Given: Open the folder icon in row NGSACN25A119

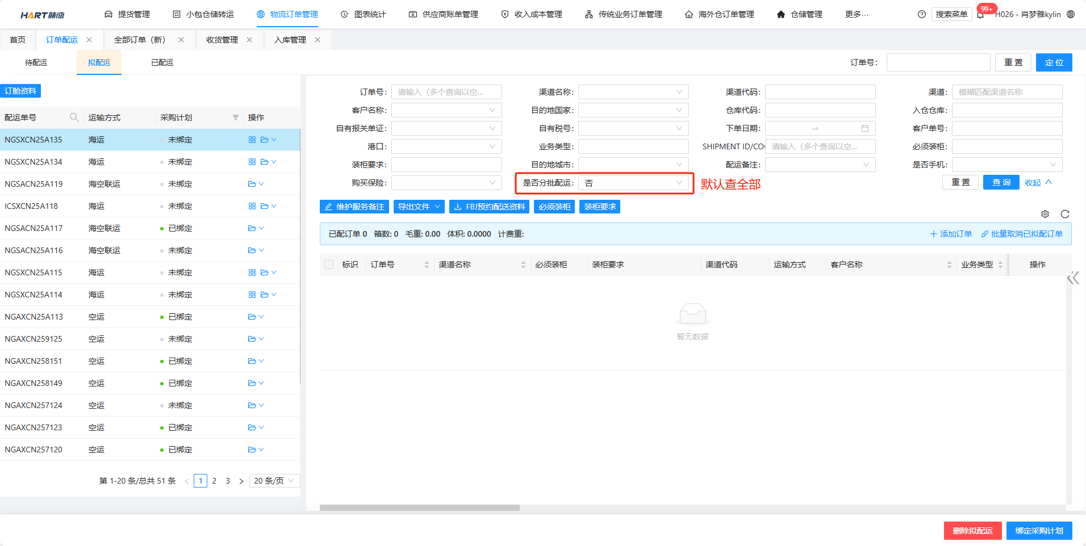Looking at the screenshot, I should coord(252,184).
